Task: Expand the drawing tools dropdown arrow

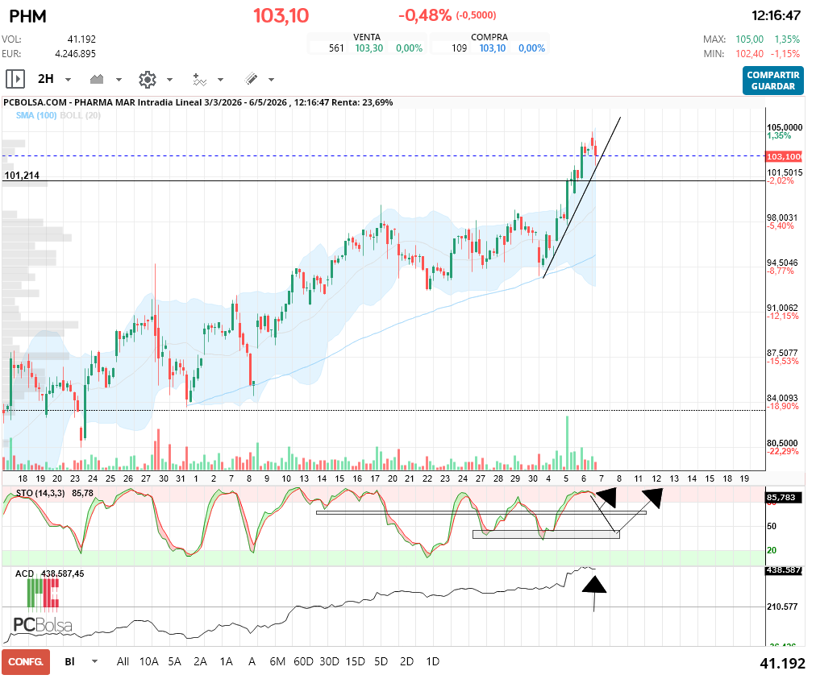Action: 271,80
